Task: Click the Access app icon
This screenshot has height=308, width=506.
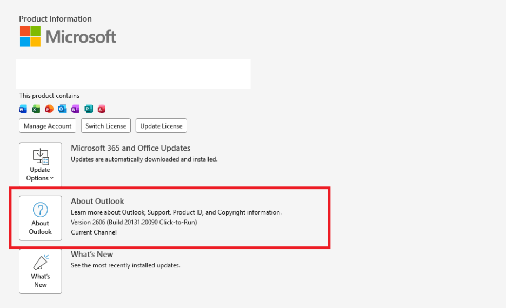Action: point(101,109)
